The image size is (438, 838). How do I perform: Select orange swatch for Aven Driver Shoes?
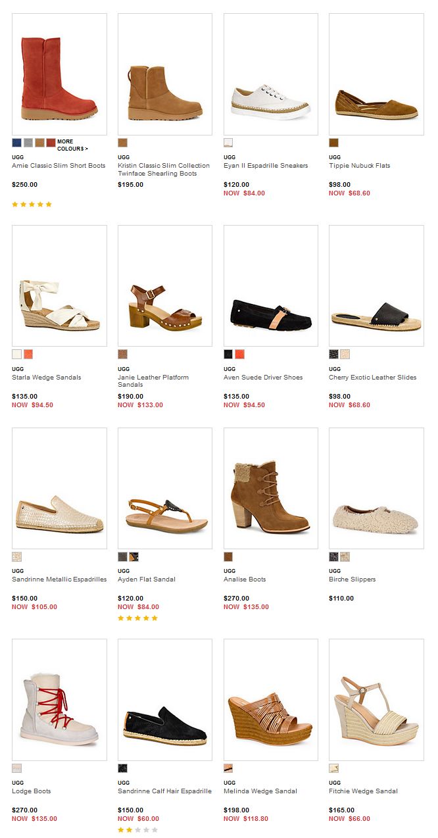pos(239,355)
